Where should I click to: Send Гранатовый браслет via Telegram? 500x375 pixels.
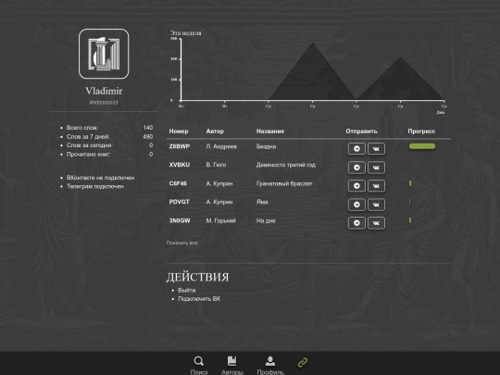point(356,186)
